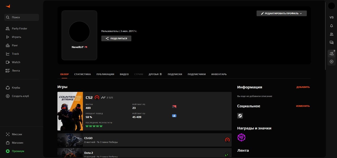Open the CS:GO game row
337x158 pixels.
pos(145,140)
